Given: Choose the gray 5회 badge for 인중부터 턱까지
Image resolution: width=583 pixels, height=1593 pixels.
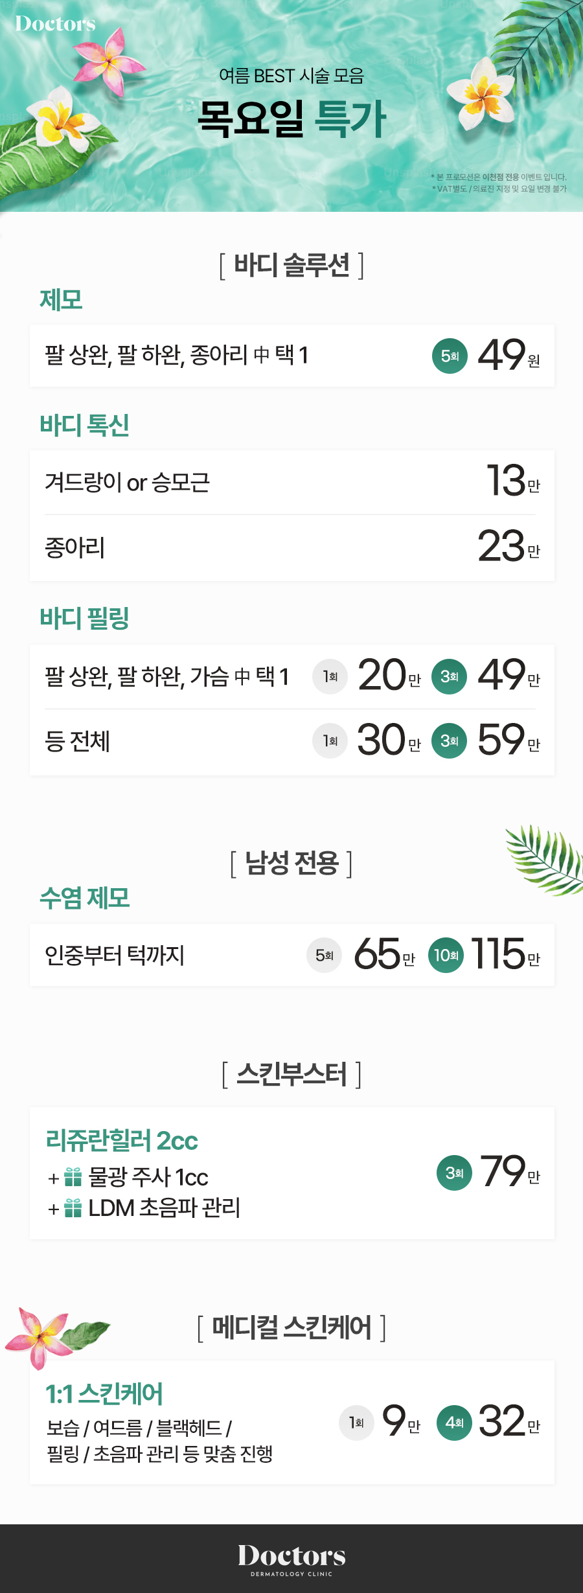Looking at the screenshot, I should [324, 955].
